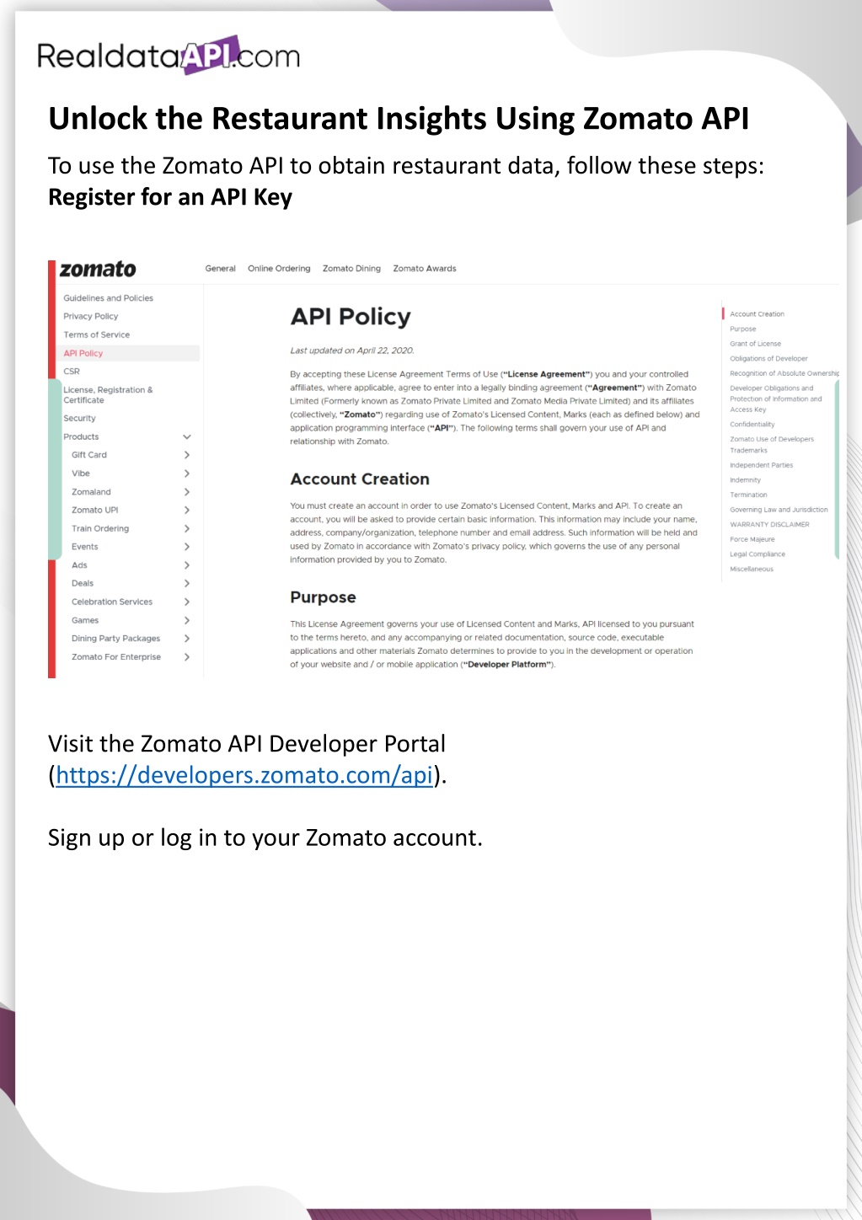The image size is (862, 1220).
Task: Select Train Ordering in Products list
Action: (100, 529)
